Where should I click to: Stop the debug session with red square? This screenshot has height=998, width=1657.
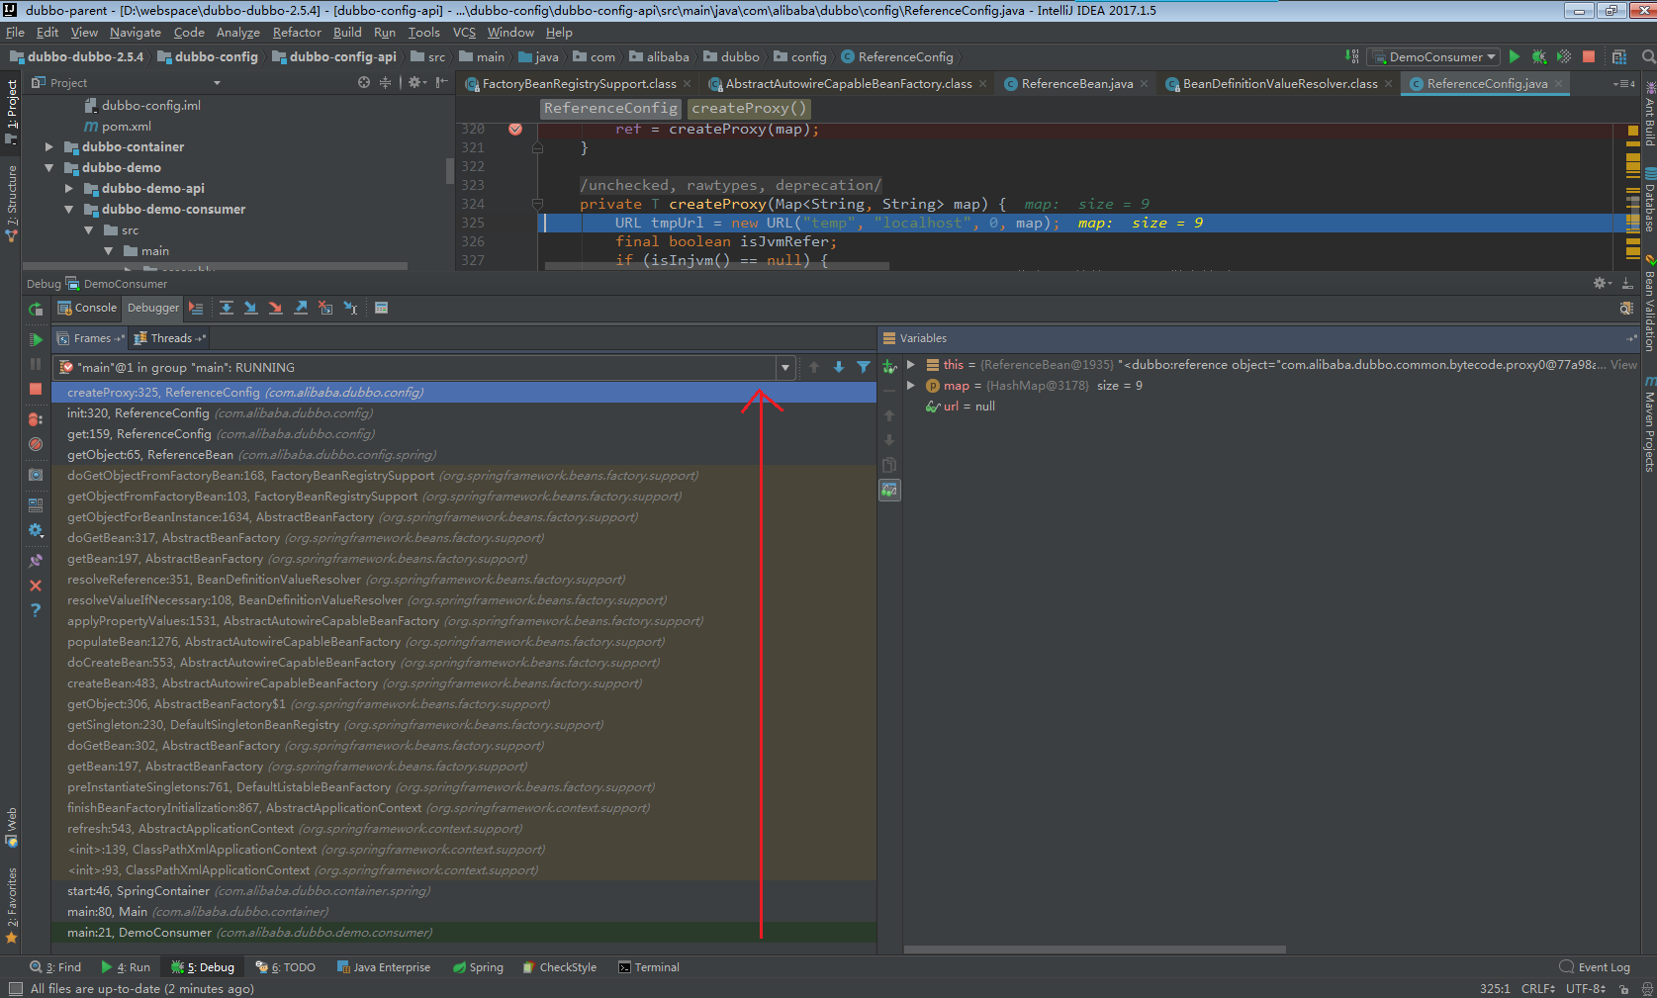coord(36,390)
